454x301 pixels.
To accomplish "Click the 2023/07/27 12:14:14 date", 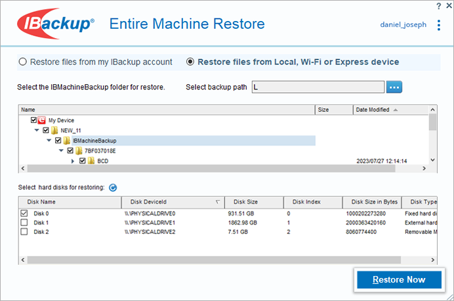I will coord(382,161).
